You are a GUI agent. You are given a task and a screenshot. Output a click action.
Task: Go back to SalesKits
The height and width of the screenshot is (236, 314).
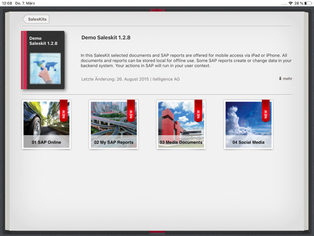[36, 19]
